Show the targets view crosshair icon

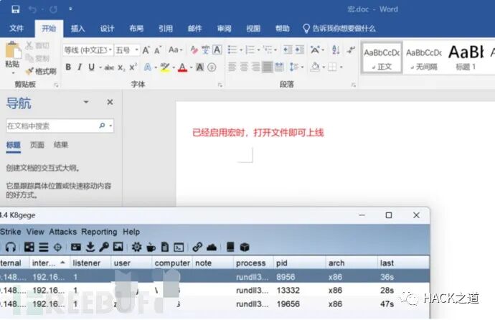(57, 247)
